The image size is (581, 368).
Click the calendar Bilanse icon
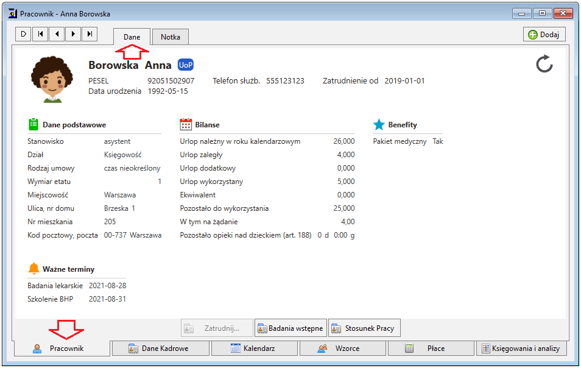coord(186,124)
